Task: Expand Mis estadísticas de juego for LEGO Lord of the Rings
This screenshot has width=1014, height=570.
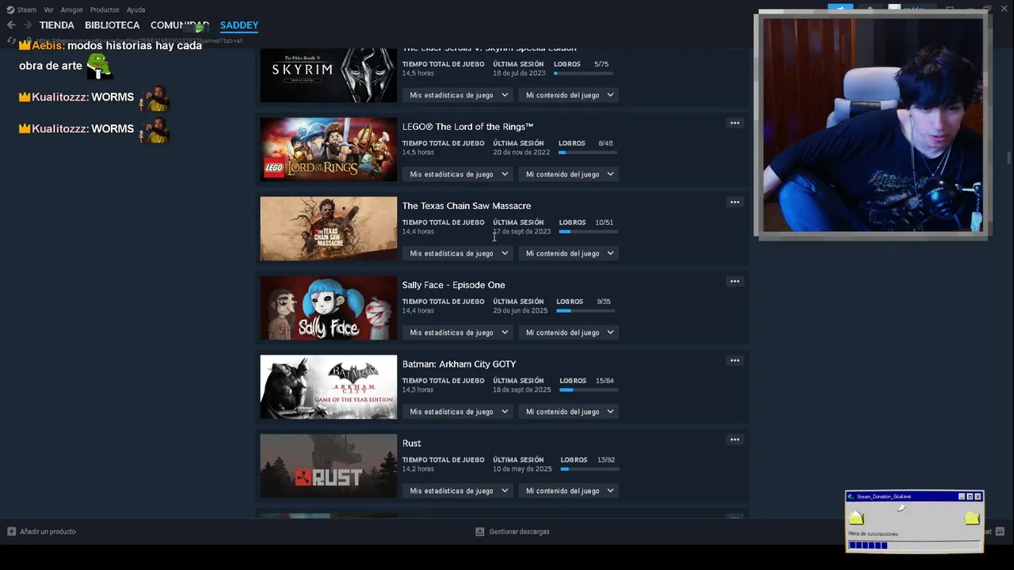Action: 458,174
